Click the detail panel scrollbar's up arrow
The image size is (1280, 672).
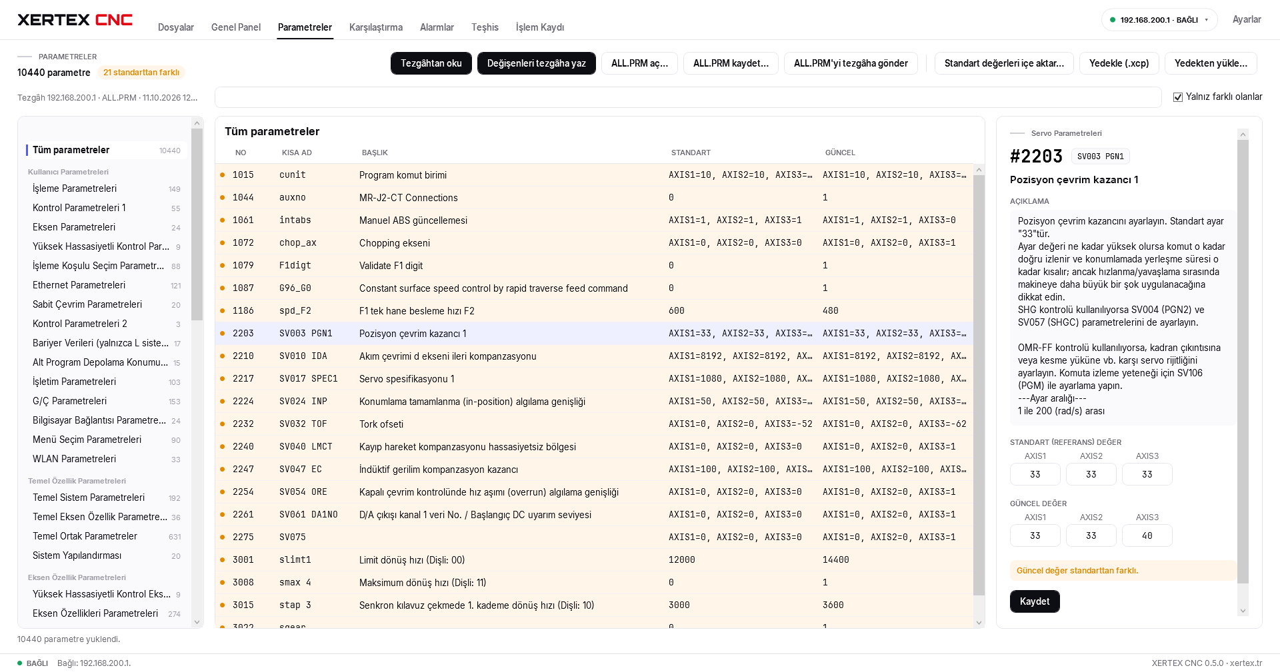click(x=1243, y=134)
